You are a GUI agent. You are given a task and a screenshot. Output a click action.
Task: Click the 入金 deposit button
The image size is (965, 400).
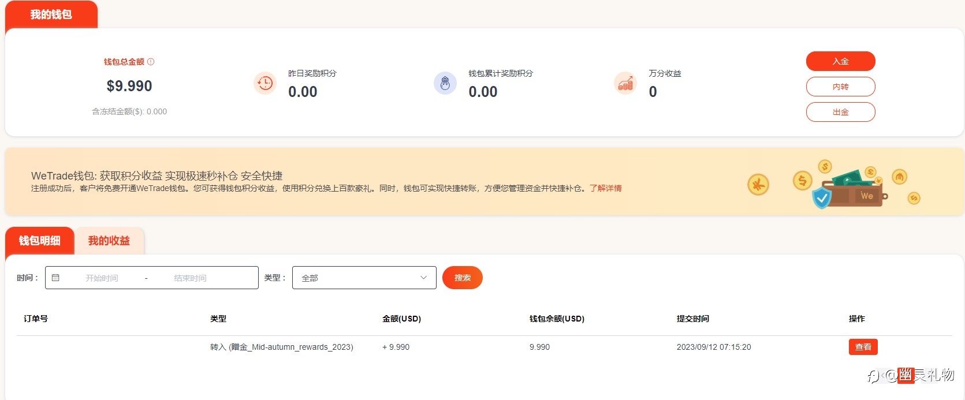(841, 61)
